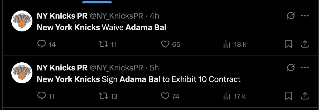Open more options on Exhibit 10 Contract tweet
This screenshot has height=110, width=319.
(x=305, y=68)
